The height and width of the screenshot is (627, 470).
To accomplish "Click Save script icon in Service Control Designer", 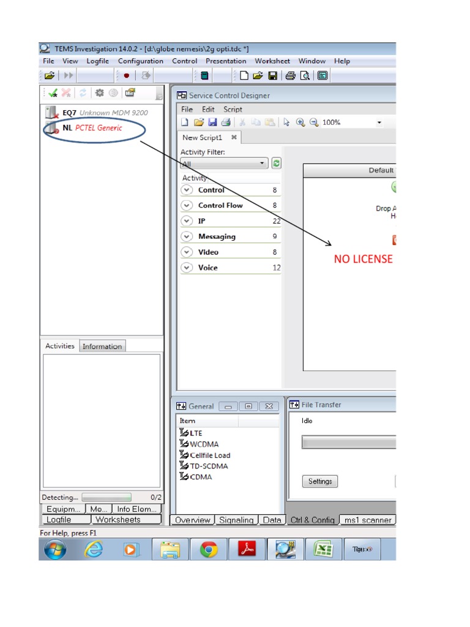I will coord(212,122).
